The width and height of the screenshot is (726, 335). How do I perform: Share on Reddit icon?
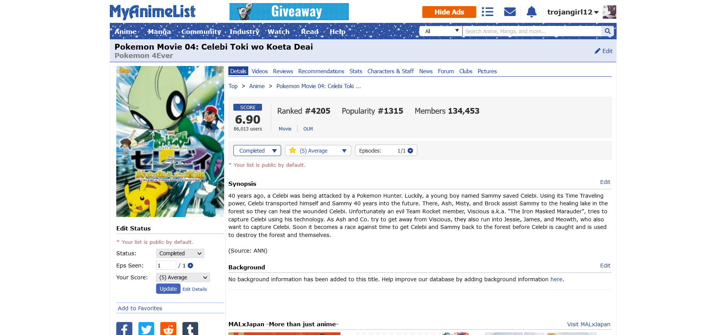168,329
